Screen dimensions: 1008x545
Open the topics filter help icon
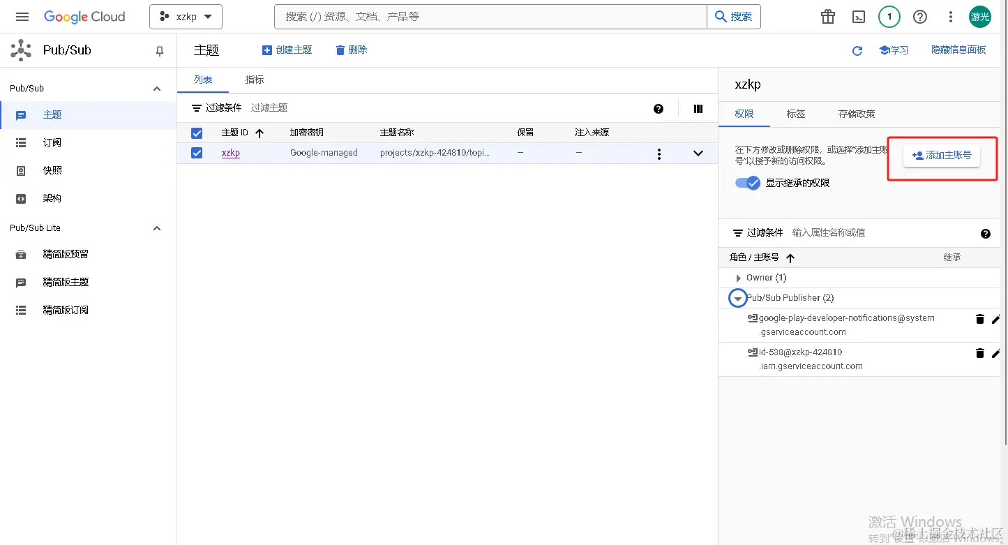click(659, 108)
